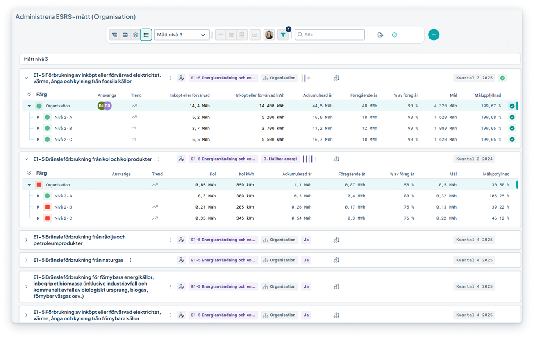Click the red status swatch for Organisation

(39, 185)
